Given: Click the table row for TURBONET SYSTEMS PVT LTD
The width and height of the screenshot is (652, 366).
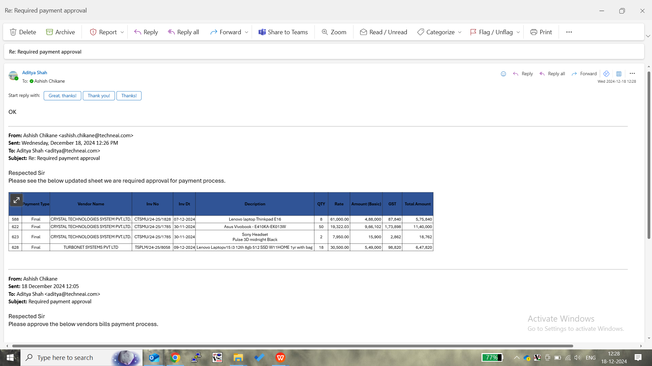Looking at the screenshot, I should click(221, 247).
